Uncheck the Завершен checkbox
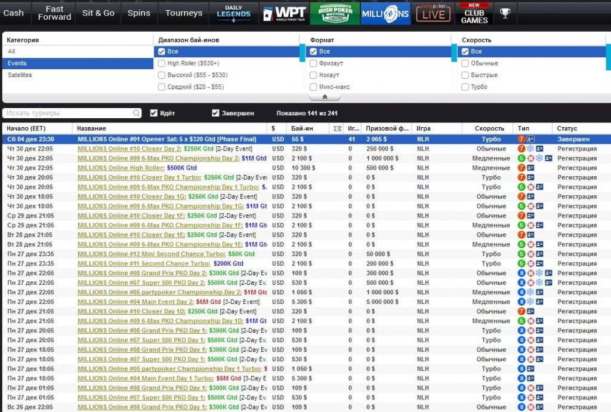Screen dimensions: 611x412 215,113
